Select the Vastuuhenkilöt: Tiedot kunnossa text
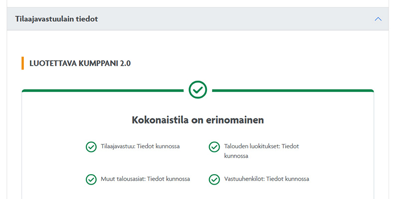Screen dimensions: 399x199 coord(266,179)
